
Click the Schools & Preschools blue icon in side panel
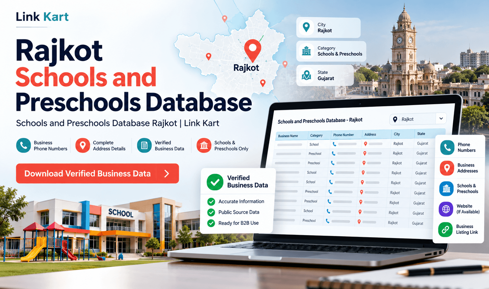coord(446,189)
